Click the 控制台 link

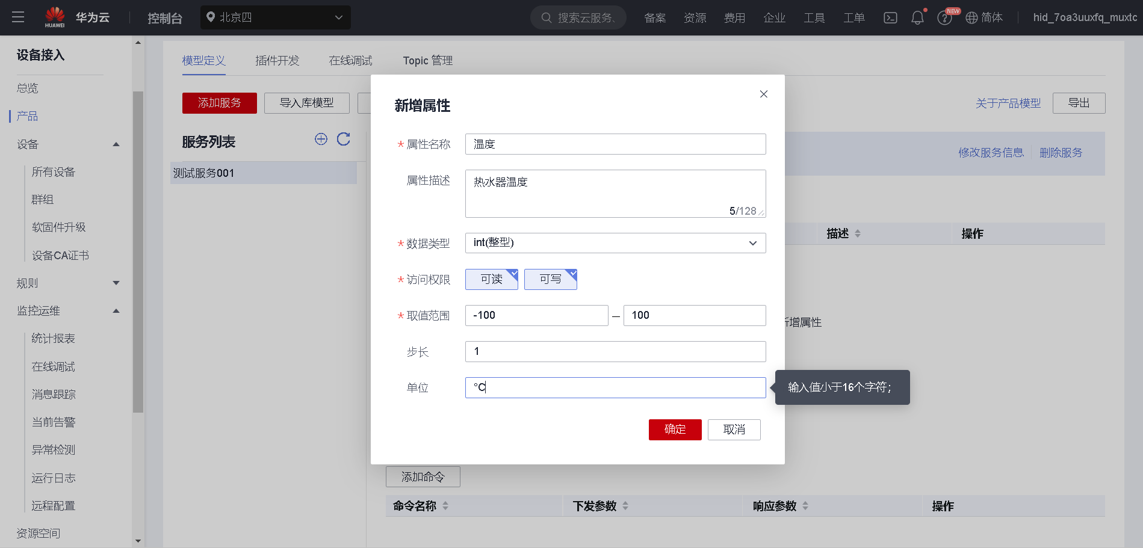pyautogui.click(x=165, y=18)
